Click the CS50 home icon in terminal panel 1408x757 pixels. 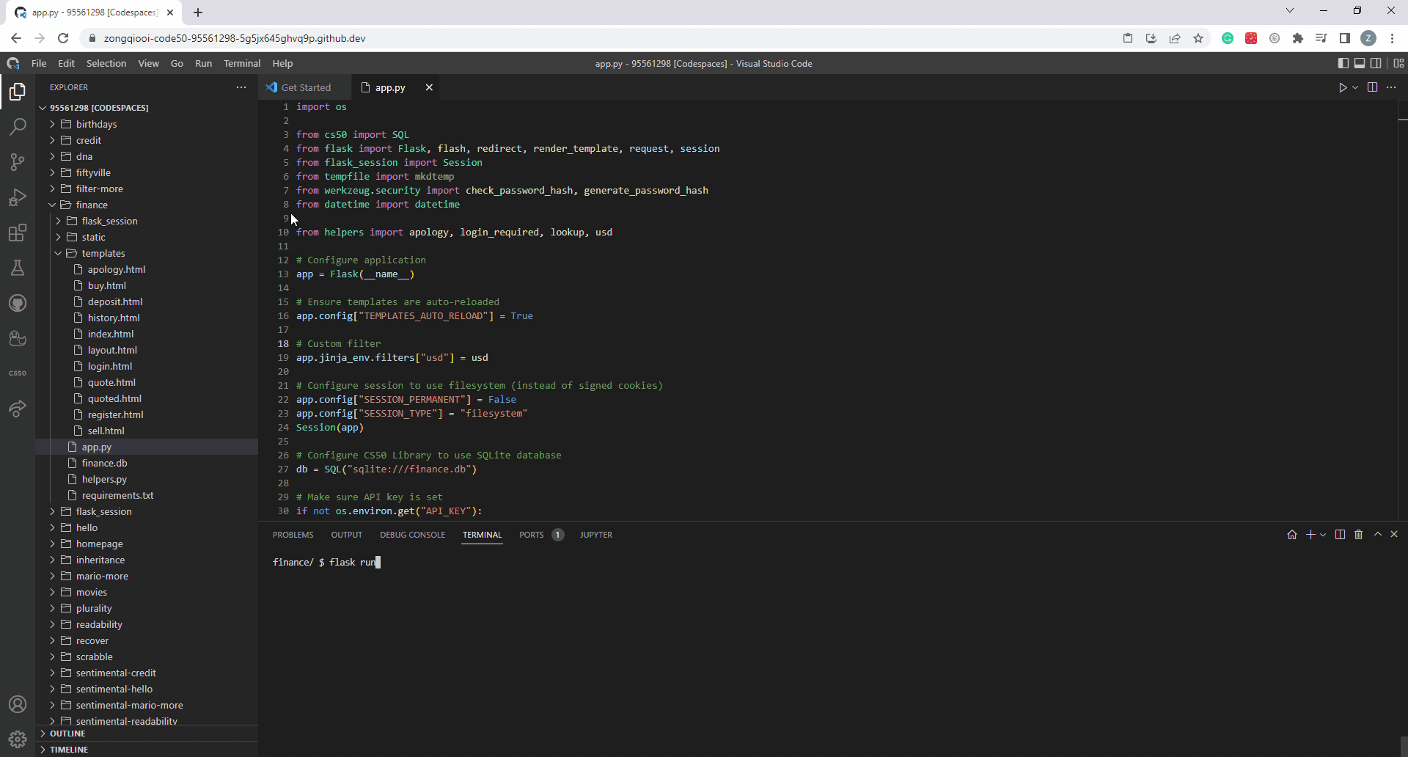(1292, 535)
